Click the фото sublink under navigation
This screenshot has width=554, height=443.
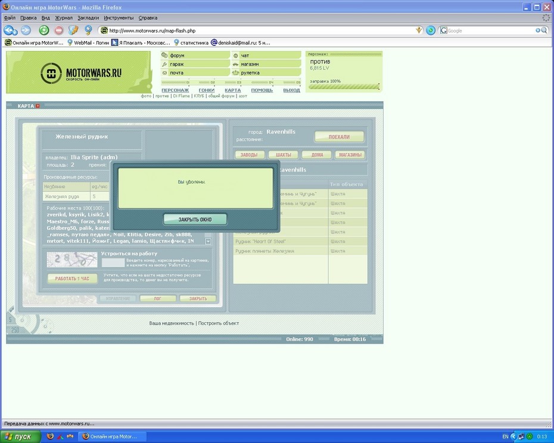(146, 96)
